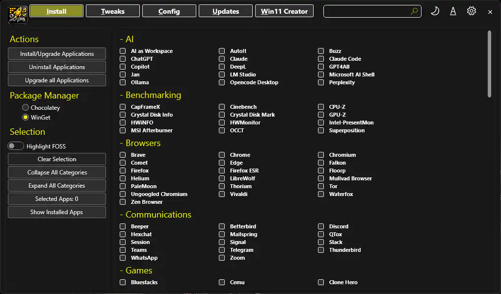Select the Clone Hero checkbox
This screenshot has width=501, height=294.
click(321, 282)
